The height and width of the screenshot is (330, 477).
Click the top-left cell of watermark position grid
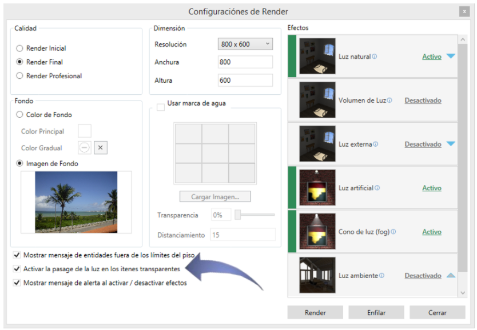click(188, 134)
